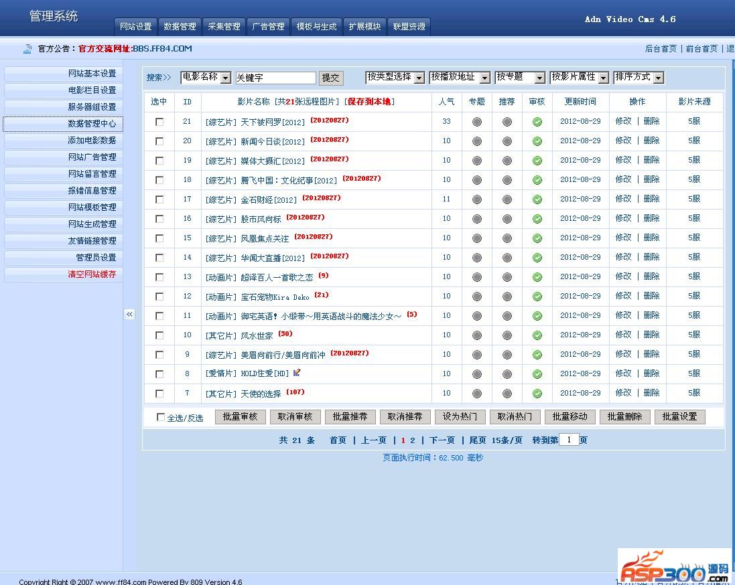Open the 按影片属性 dropdown
Image resolution: width=735 pixels, height=585 pixels.
tap(580, 77)
